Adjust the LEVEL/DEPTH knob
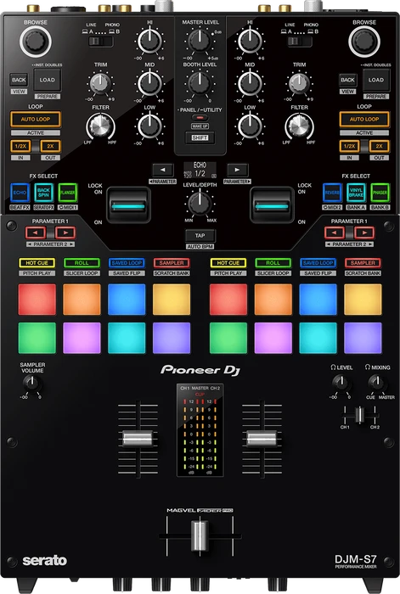The image size is (400, 594). (x=200, y=204)
